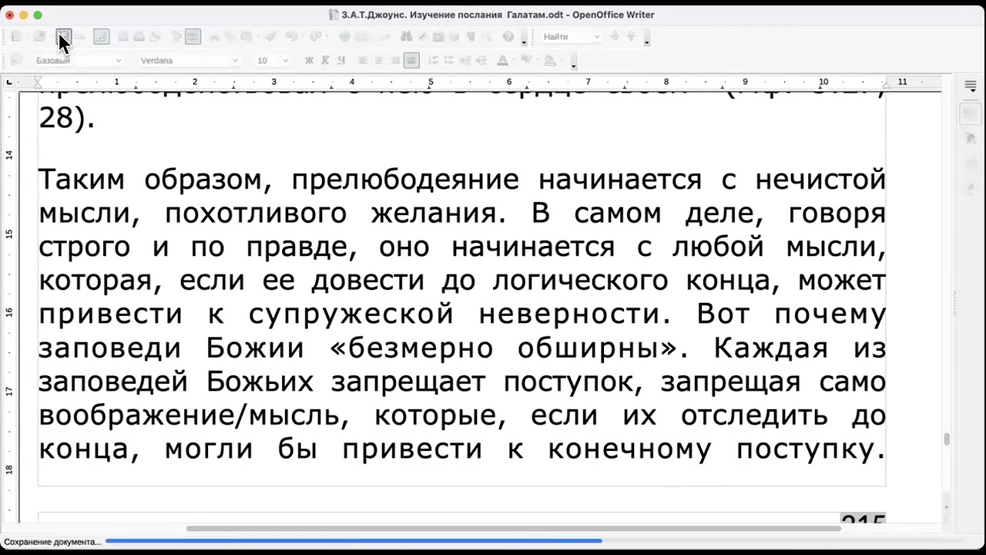Insert a hyperlink via toolbar icon
986x555 pixels.
[x=344, y=36]
